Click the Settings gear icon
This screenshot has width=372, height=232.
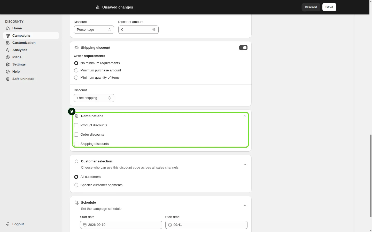pos(8,64)
